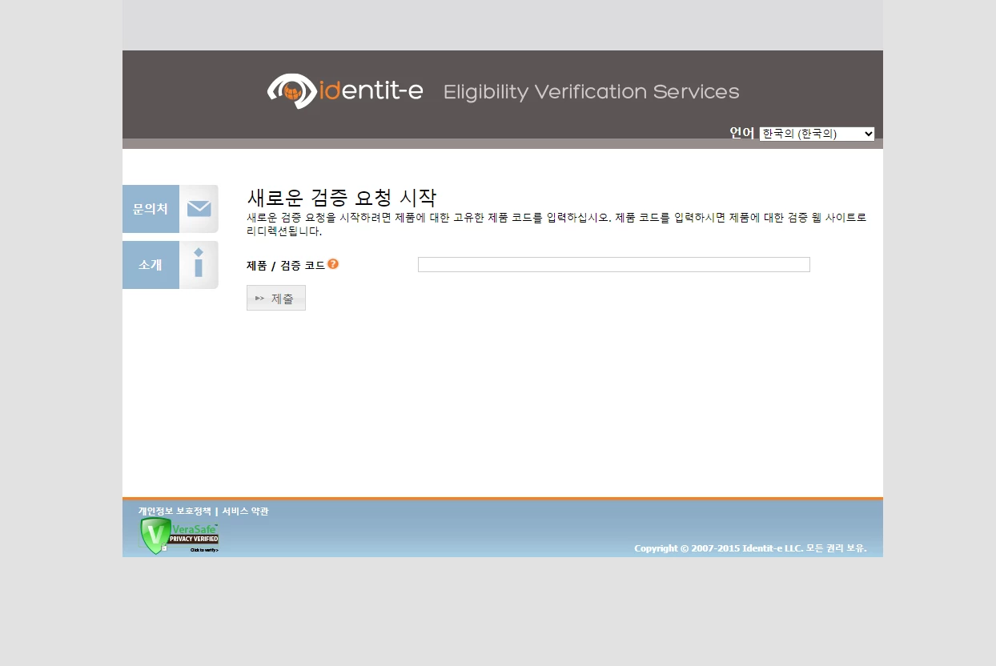Click the 제출 submit button

(x=276, y=298)
